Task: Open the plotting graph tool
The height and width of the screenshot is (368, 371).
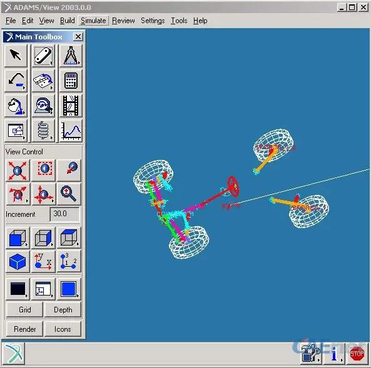Action: pos(71,131)
